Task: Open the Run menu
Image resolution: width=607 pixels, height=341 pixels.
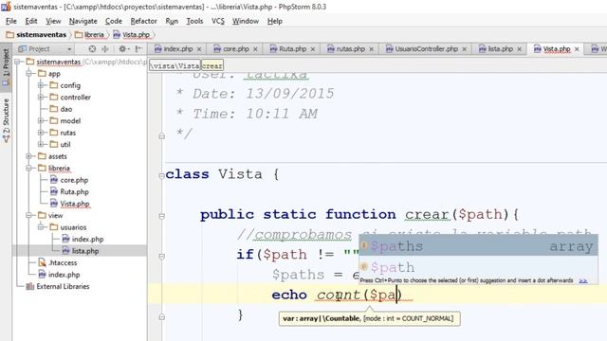Action: tap(172, 21)
